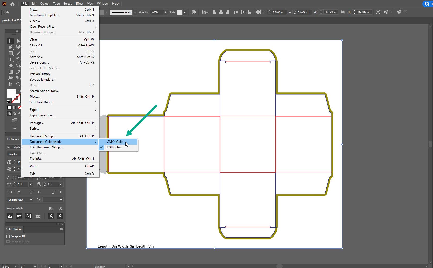
Task: Toggle Snap to Glyph option
Action: coord(51,208)
